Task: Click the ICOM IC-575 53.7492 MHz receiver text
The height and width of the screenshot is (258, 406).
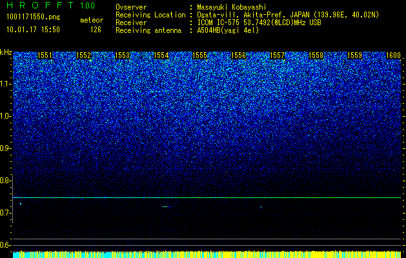Action: point(259,23)
